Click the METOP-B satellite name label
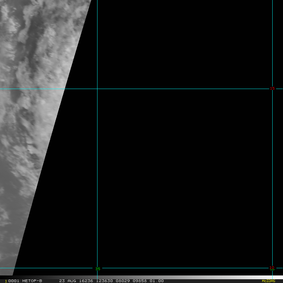283x283 pixels. [32, 281]
